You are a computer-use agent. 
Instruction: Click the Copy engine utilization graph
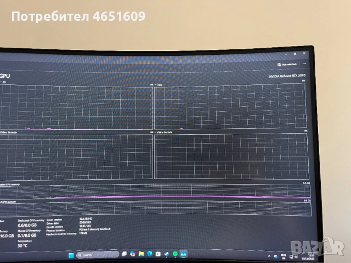[x=230, y=106]
